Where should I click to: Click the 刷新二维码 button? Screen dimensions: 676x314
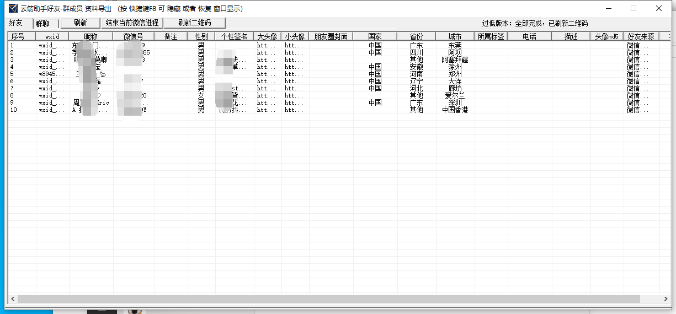tap(195, 23)
